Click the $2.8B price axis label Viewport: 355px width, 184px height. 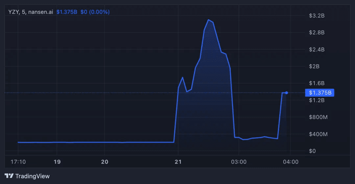pyautogui.click(x=317, y=33)
